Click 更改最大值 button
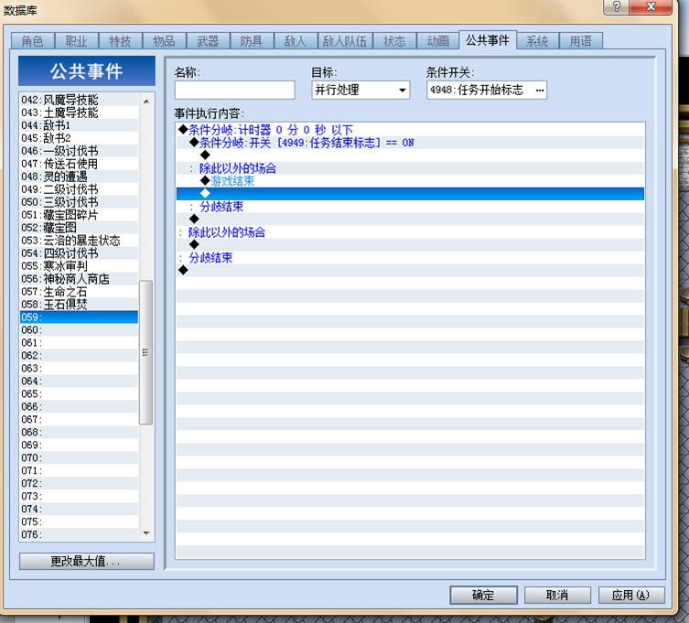This screenshot has width=689, height=623. [x=87, y=561]
